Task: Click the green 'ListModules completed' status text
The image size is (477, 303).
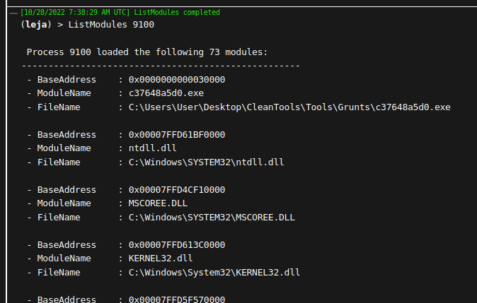Action: (x=177, y=13)
